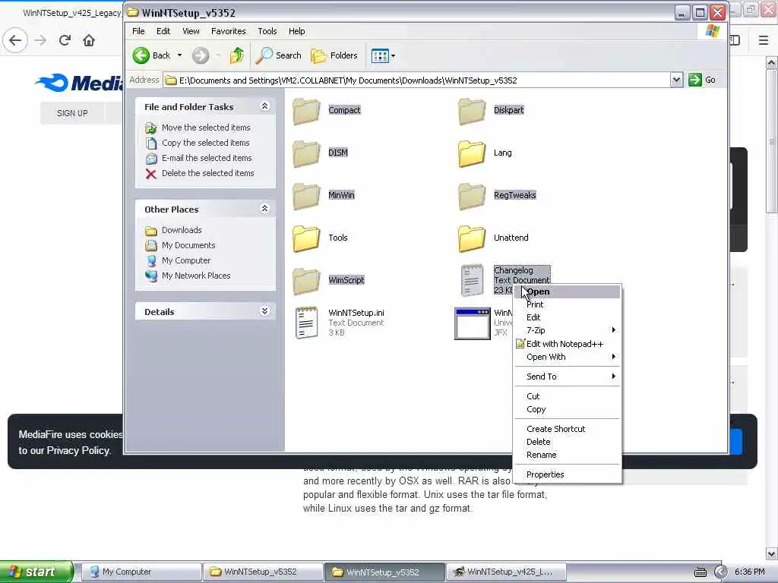
Task: Switch to My Computer taskbar button
Action: coord(141,572)
